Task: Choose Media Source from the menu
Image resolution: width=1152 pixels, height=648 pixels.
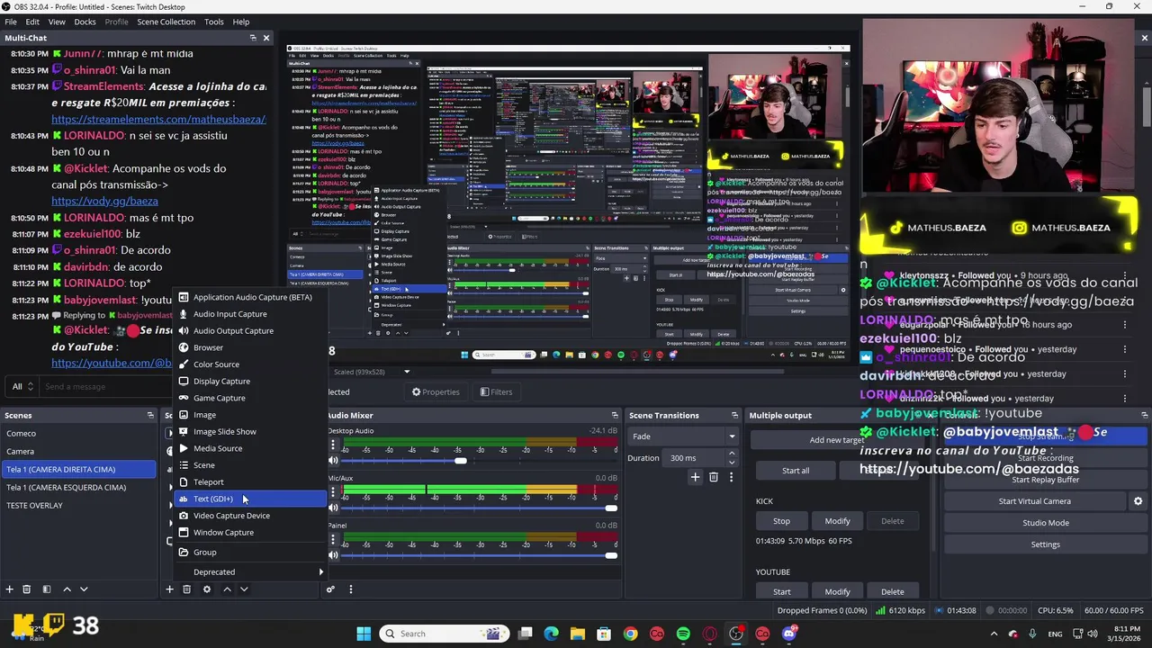Action: tap(250, 448)
